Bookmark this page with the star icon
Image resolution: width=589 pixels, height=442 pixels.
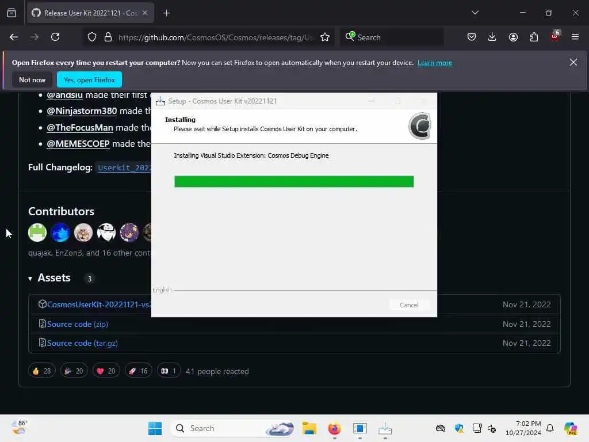325,37
